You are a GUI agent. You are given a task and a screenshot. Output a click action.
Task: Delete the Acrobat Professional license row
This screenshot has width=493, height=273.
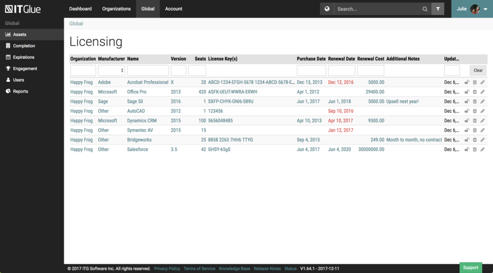[x=475, y=82]
